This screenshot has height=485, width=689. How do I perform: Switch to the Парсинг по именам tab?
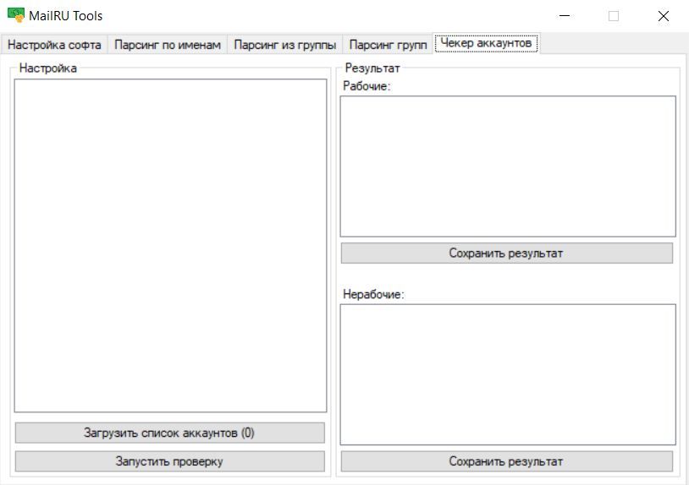point(168,45)
